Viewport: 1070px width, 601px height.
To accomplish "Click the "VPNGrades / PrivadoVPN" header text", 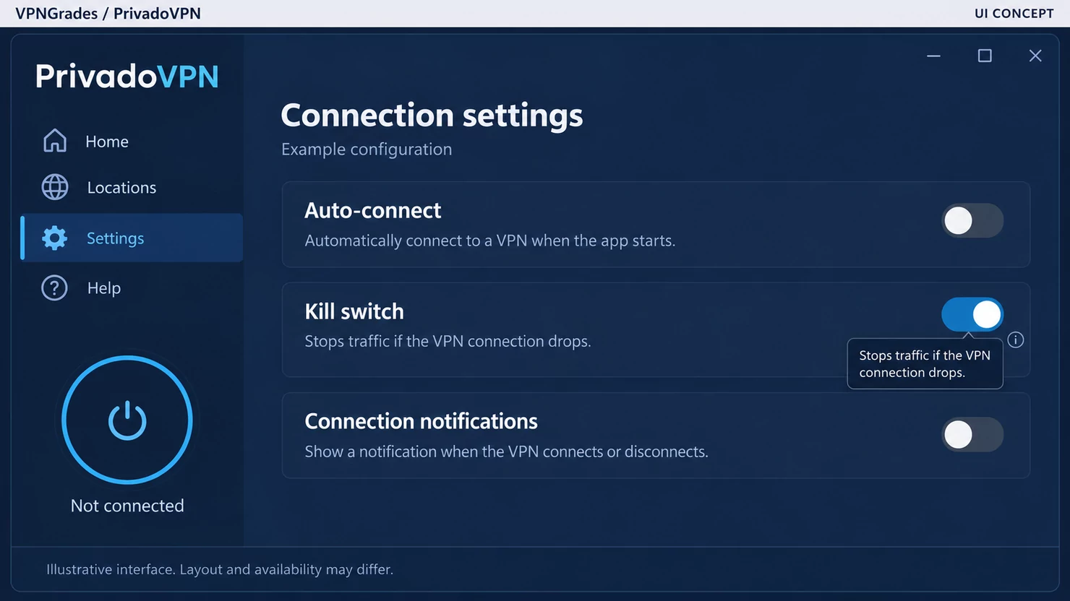I will click(x=108, y=13).
